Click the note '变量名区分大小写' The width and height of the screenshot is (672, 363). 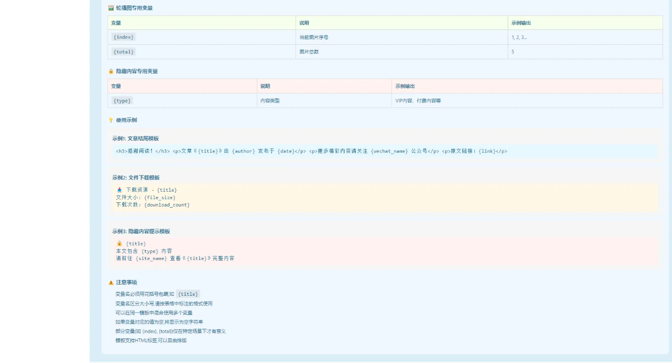click(164, 303)
